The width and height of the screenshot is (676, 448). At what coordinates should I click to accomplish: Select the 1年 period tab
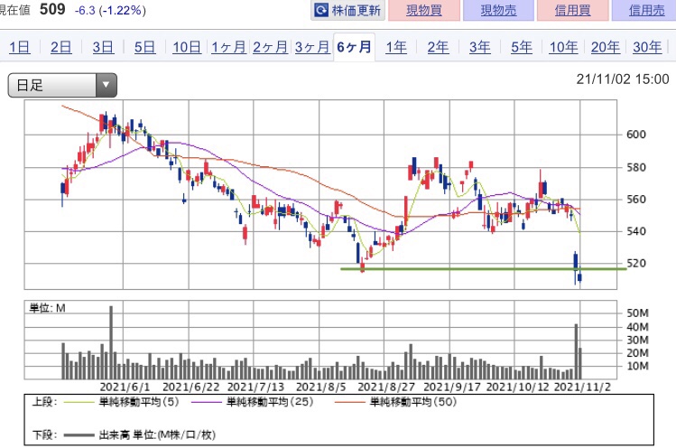(x=396, y=47)
